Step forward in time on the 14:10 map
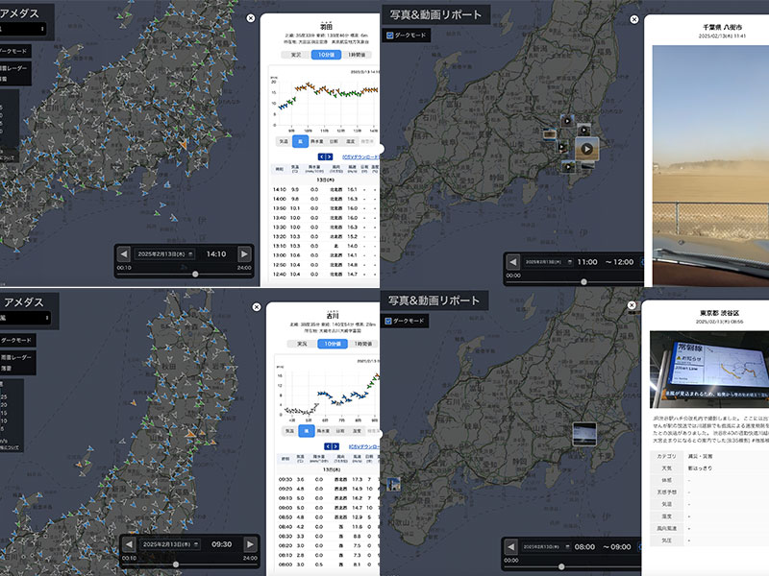 [x=244, y=253]
